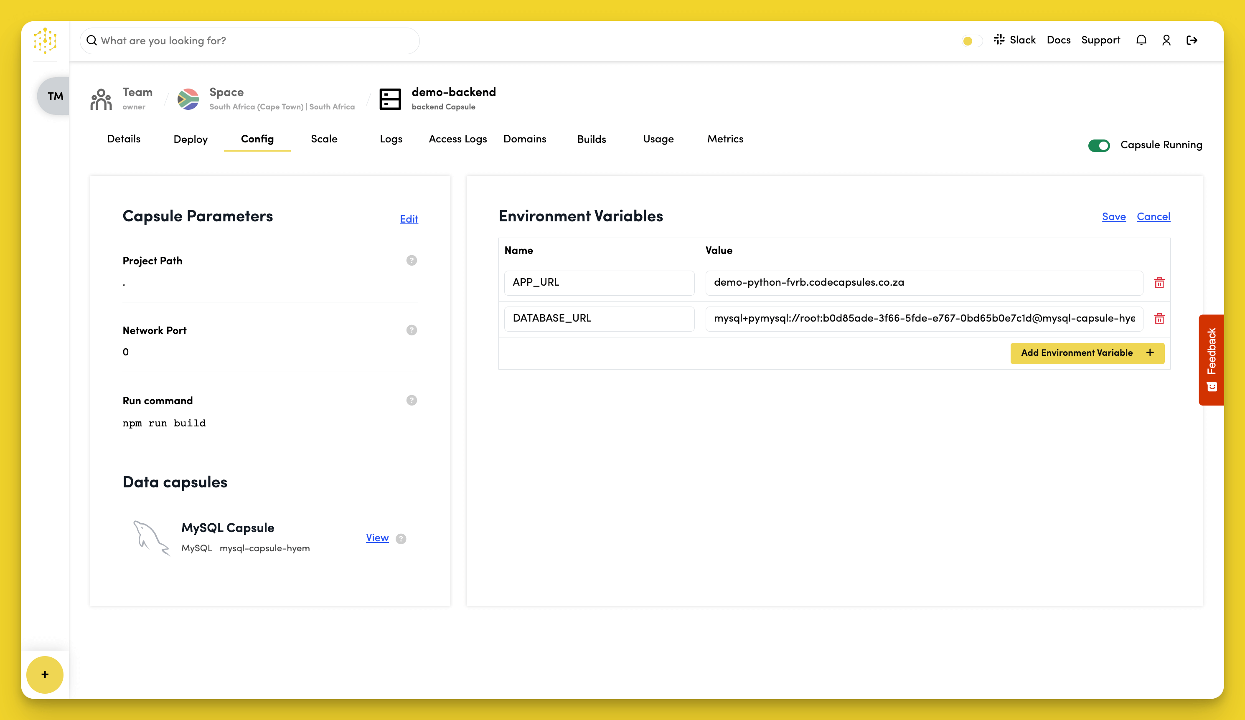Screen dimensions: 1245x720
Task: Toggle the dark mode theme switch
Action: pyautogui.click(x=972, y=41)
